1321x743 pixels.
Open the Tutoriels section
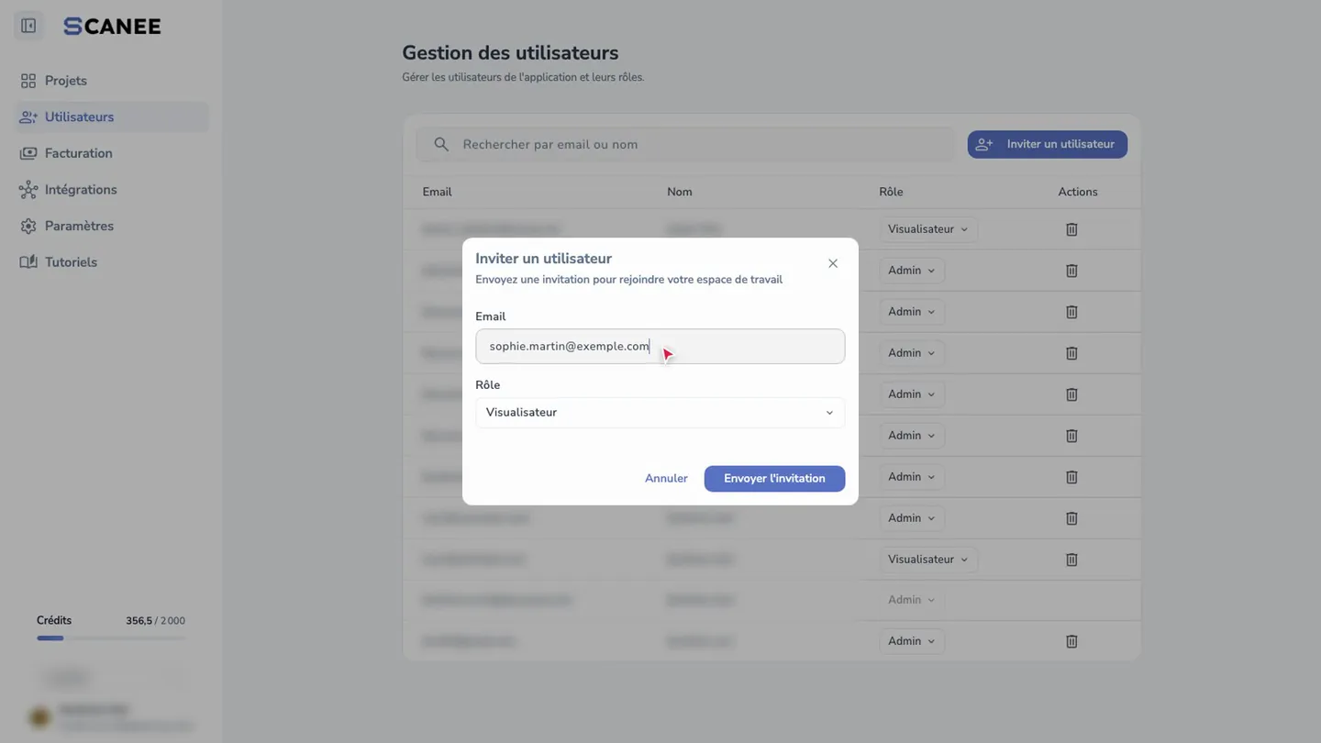111,262
